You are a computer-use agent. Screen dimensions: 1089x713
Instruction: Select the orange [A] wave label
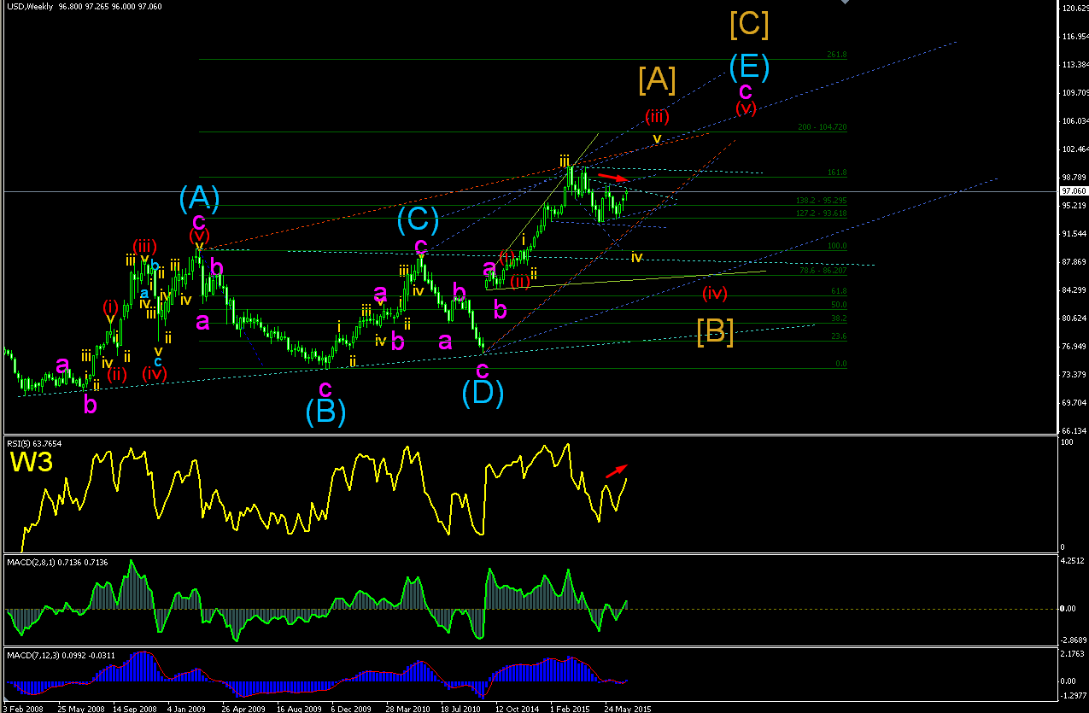pyautogui.click(x=657, y=79)
